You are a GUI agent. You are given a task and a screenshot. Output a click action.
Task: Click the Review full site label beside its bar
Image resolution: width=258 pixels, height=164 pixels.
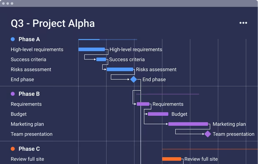coord(201,159)
